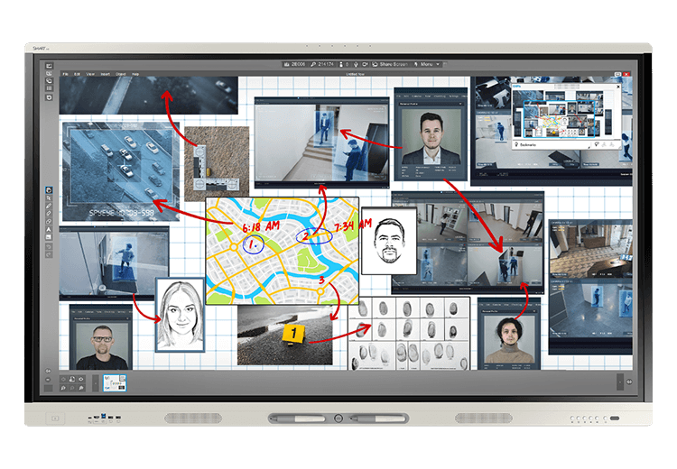Click the yellow evidence marker photo
Viewport: 677px width, 469px height.
[x=286, y=334]
